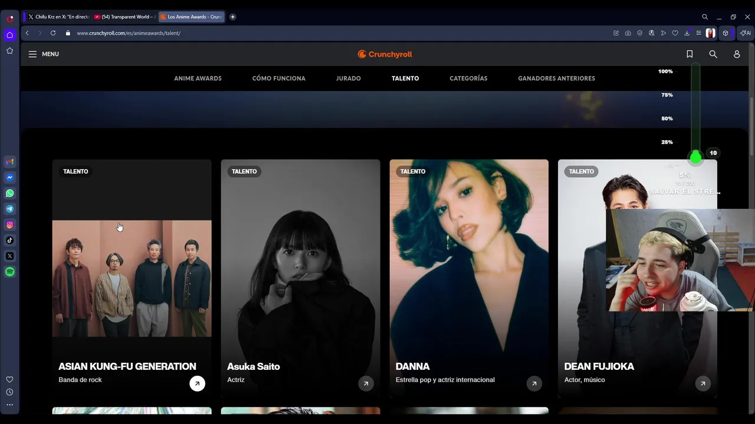The width and height of the screenshot is (755, 424).
Task: Click the edit-note icon in address bar
Action: pyautogui.click(x=616, y=33)
